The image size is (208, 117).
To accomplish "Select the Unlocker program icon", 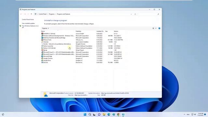I will [x=42, y=42].
